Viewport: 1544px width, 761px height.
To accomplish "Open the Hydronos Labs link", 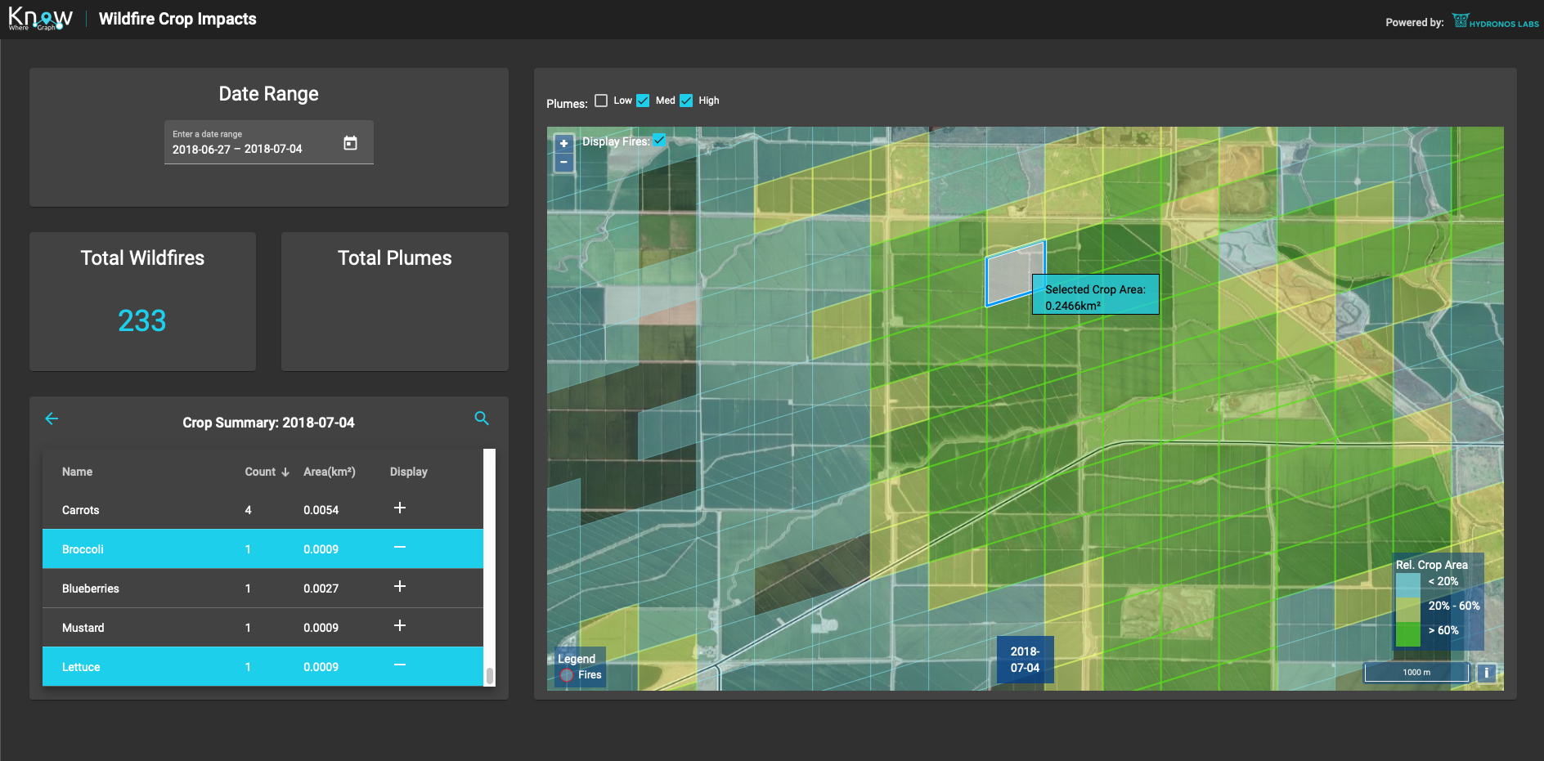I will coord(1495,22).
